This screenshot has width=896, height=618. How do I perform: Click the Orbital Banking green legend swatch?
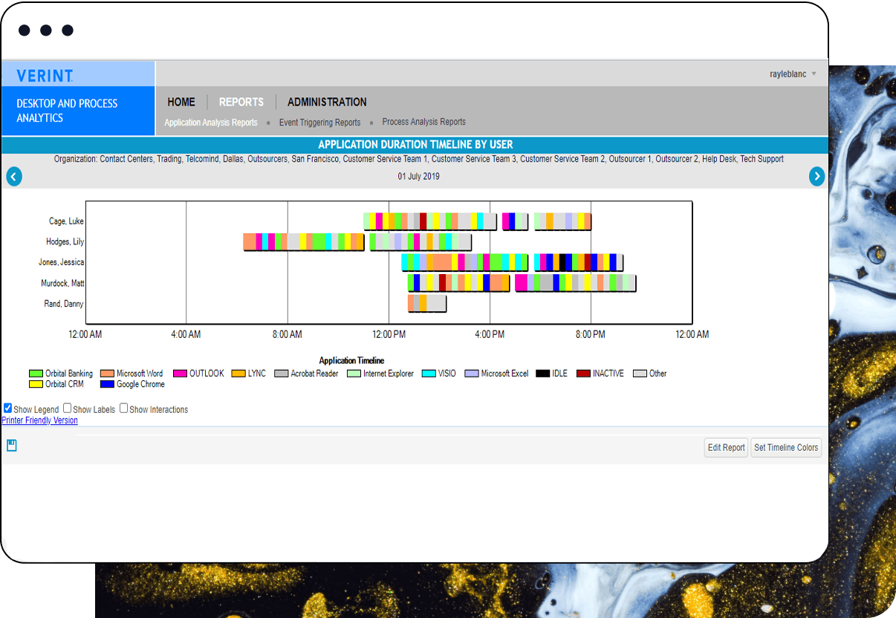coord(36,374)
